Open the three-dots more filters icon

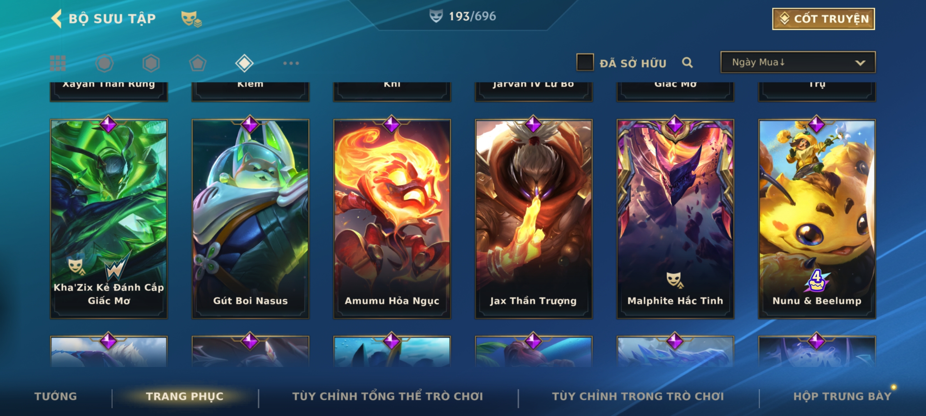(291, 63)
